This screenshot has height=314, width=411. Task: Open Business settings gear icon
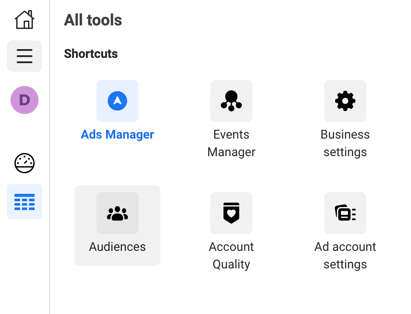point(345,101)
